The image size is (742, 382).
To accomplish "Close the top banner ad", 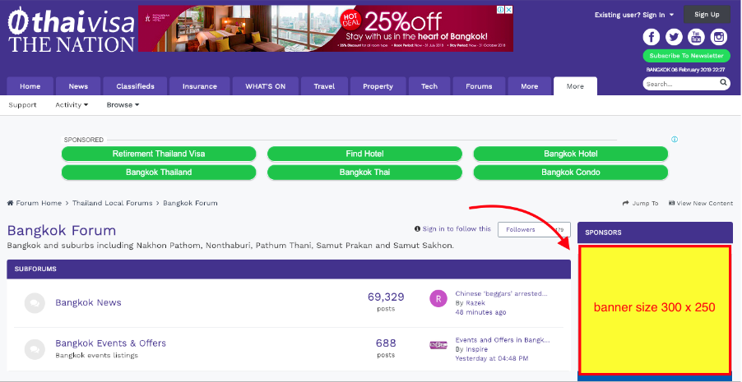I will pos(508,10).
